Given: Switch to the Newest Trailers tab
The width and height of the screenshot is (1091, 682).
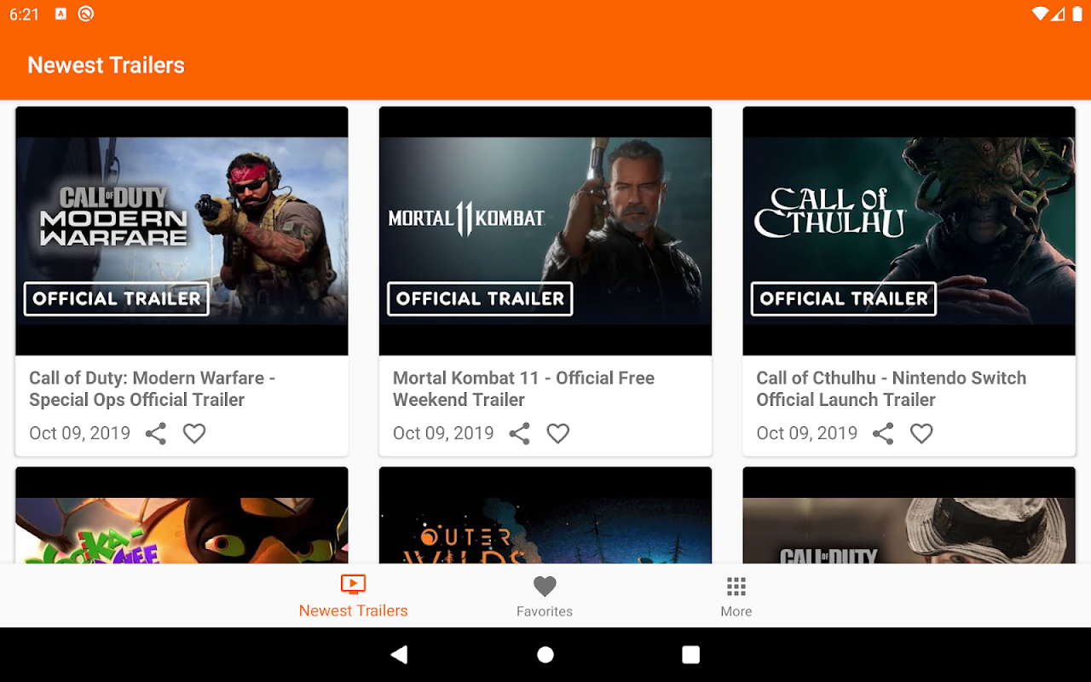Looking at the screenshot, I should coord(353,596).
